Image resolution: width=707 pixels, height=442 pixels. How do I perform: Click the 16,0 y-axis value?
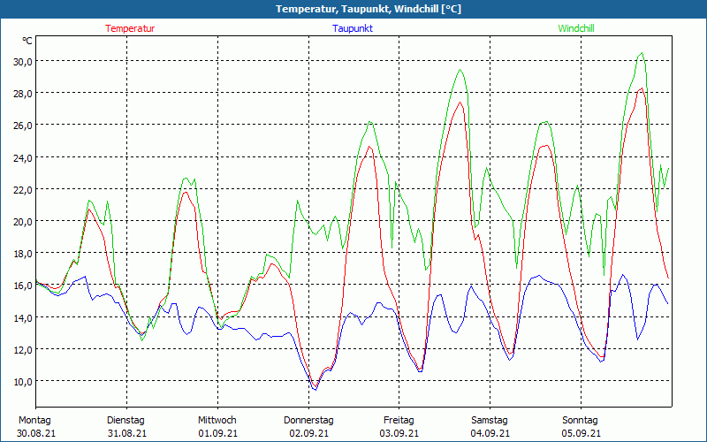click(x=22, y=285)
